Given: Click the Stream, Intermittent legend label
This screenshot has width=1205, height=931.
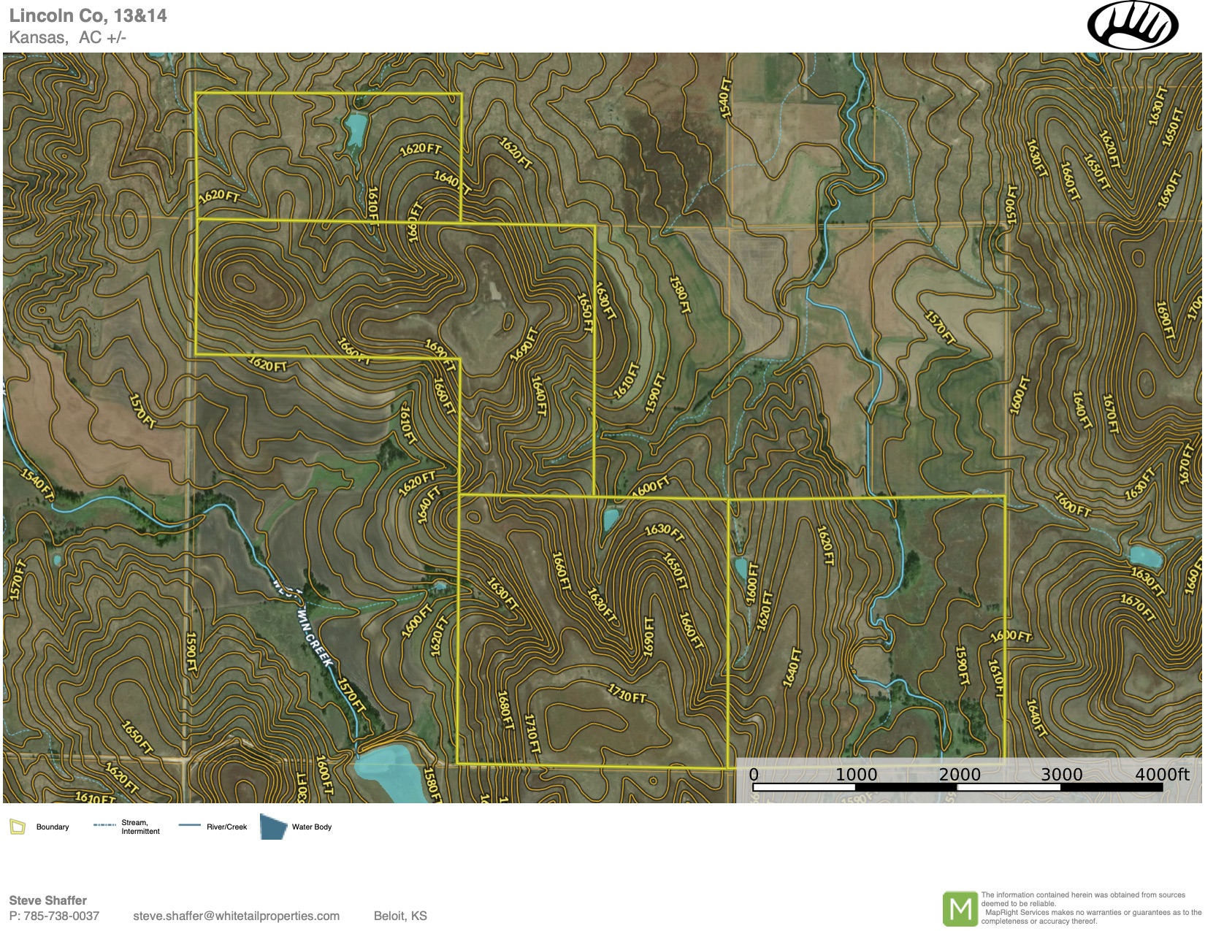Looking at the screenshot, I should pyautogui.click(x=140, y=827).
